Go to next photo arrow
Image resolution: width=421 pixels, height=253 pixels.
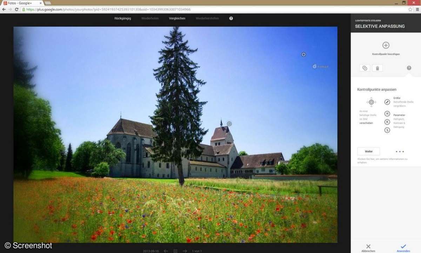click(185, 251)
